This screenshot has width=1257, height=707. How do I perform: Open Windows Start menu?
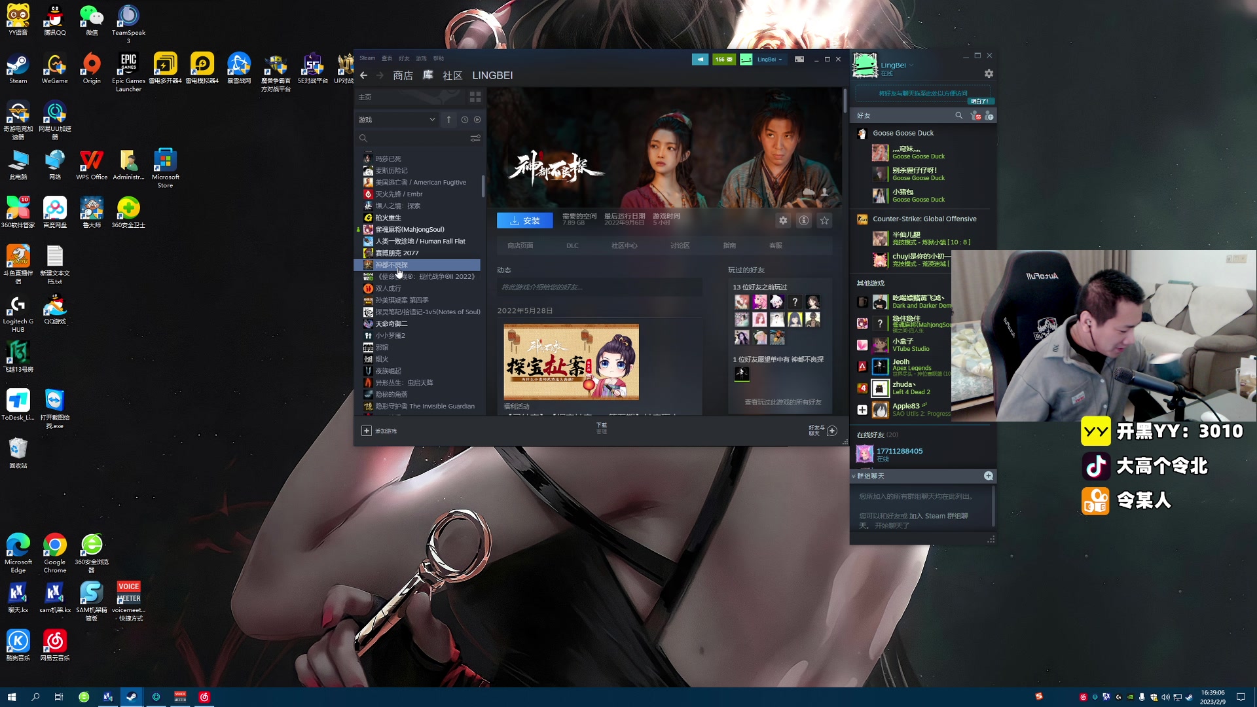pyautogui.click(x=11, y=697)
